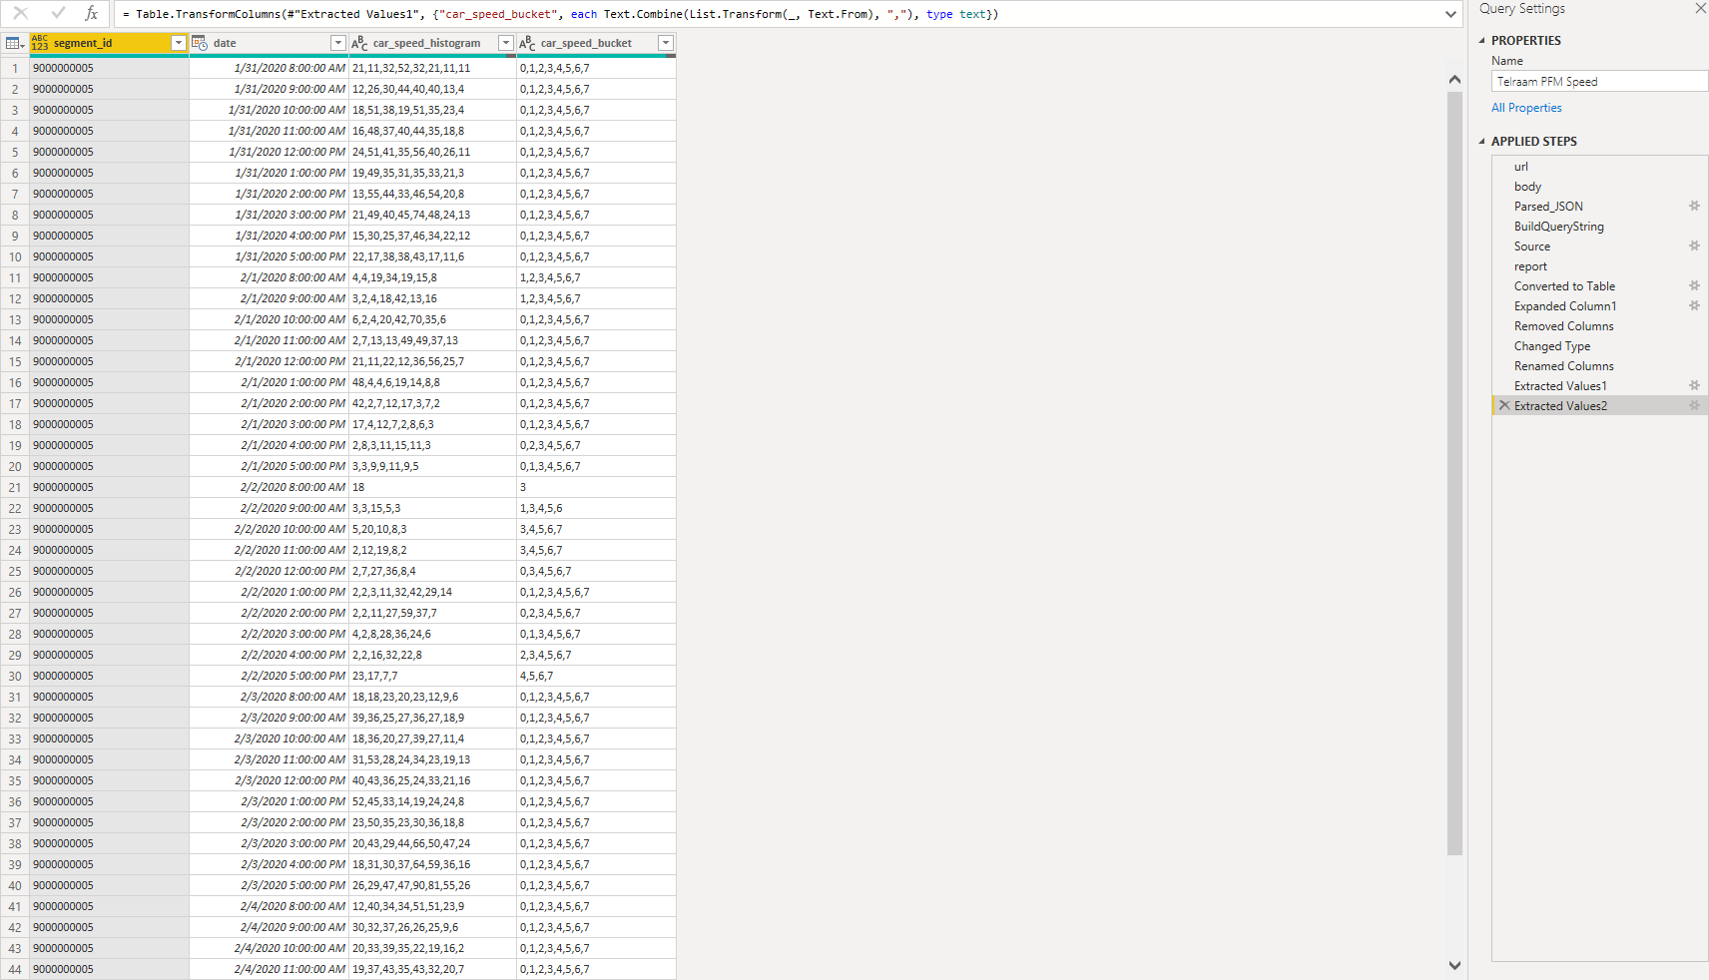Click the car_speed_bucket data type icon
This screenshot has width=1709, height=980.
pos(527,43)
